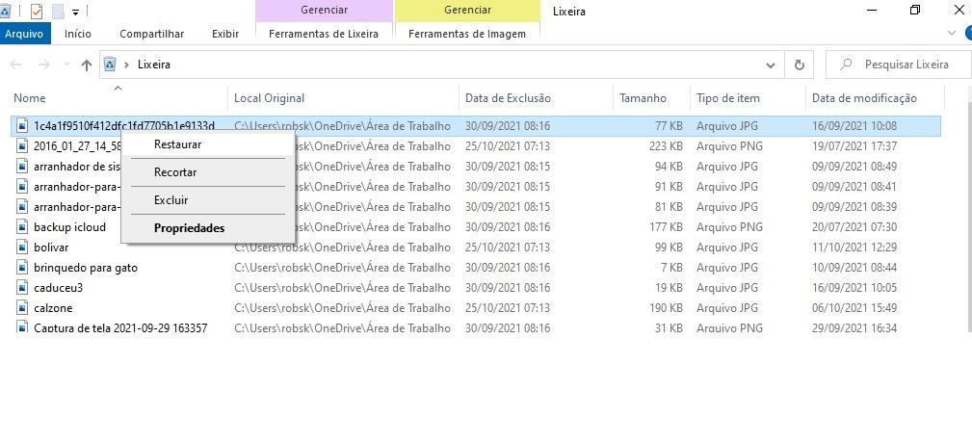Select the brinquedo para gato file
The image size is (972, 443).
click(85, 268)
